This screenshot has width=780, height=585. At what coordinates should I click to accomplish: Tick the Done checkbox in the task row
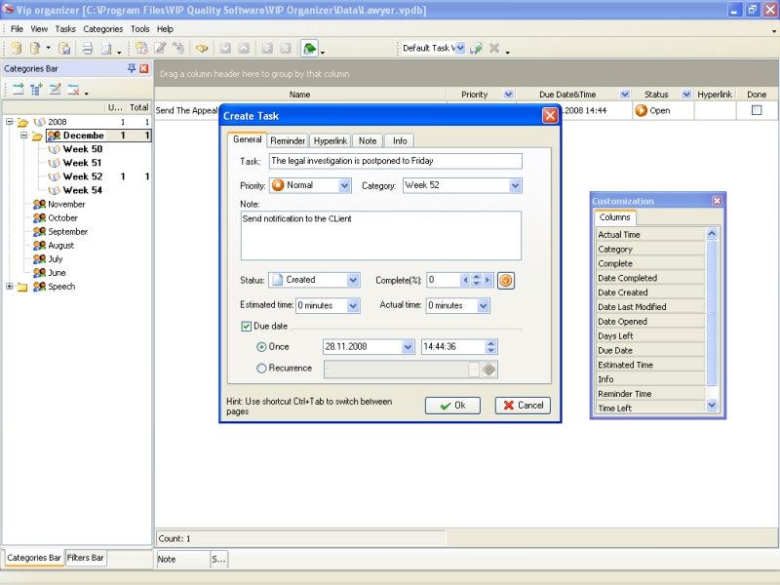(757, 110)
